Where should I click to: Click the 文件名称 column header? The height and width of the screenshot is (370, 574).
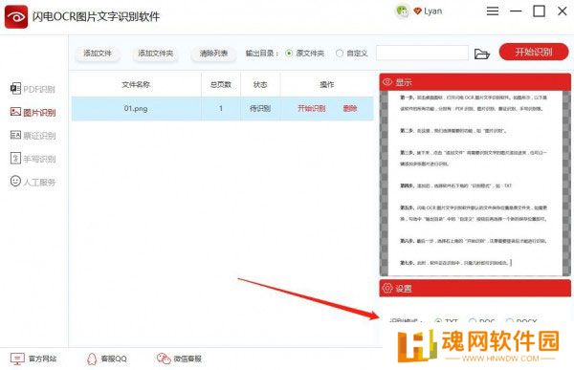click(136, 84)
